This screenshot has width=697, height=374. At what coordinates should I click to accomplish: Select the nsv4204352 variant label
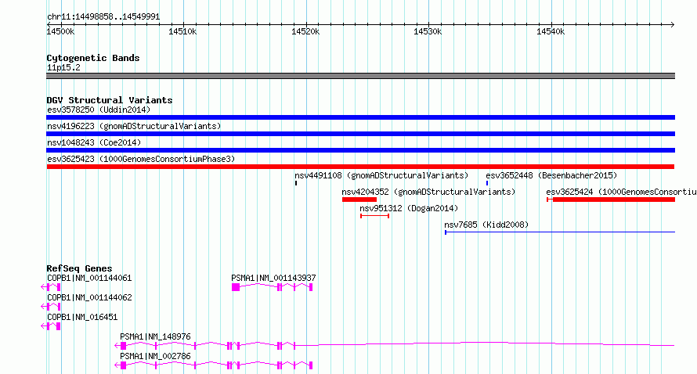point(428,192)
